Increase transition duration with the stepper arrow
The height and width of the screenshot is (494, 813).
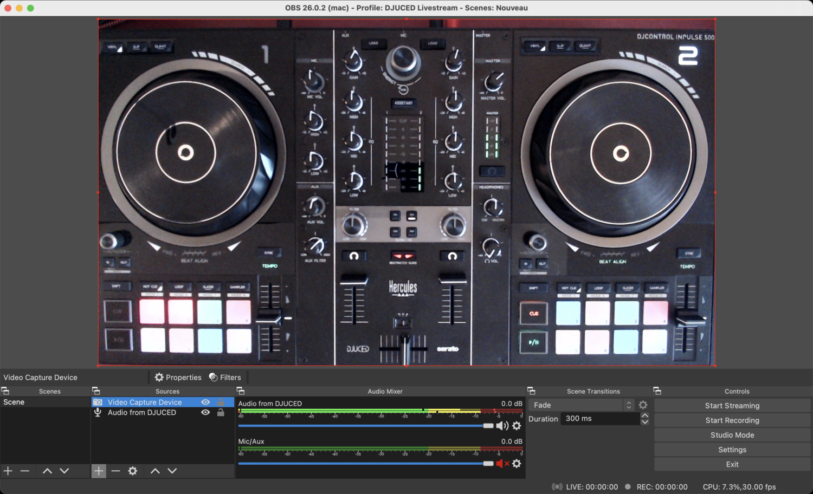pos(645,415)
